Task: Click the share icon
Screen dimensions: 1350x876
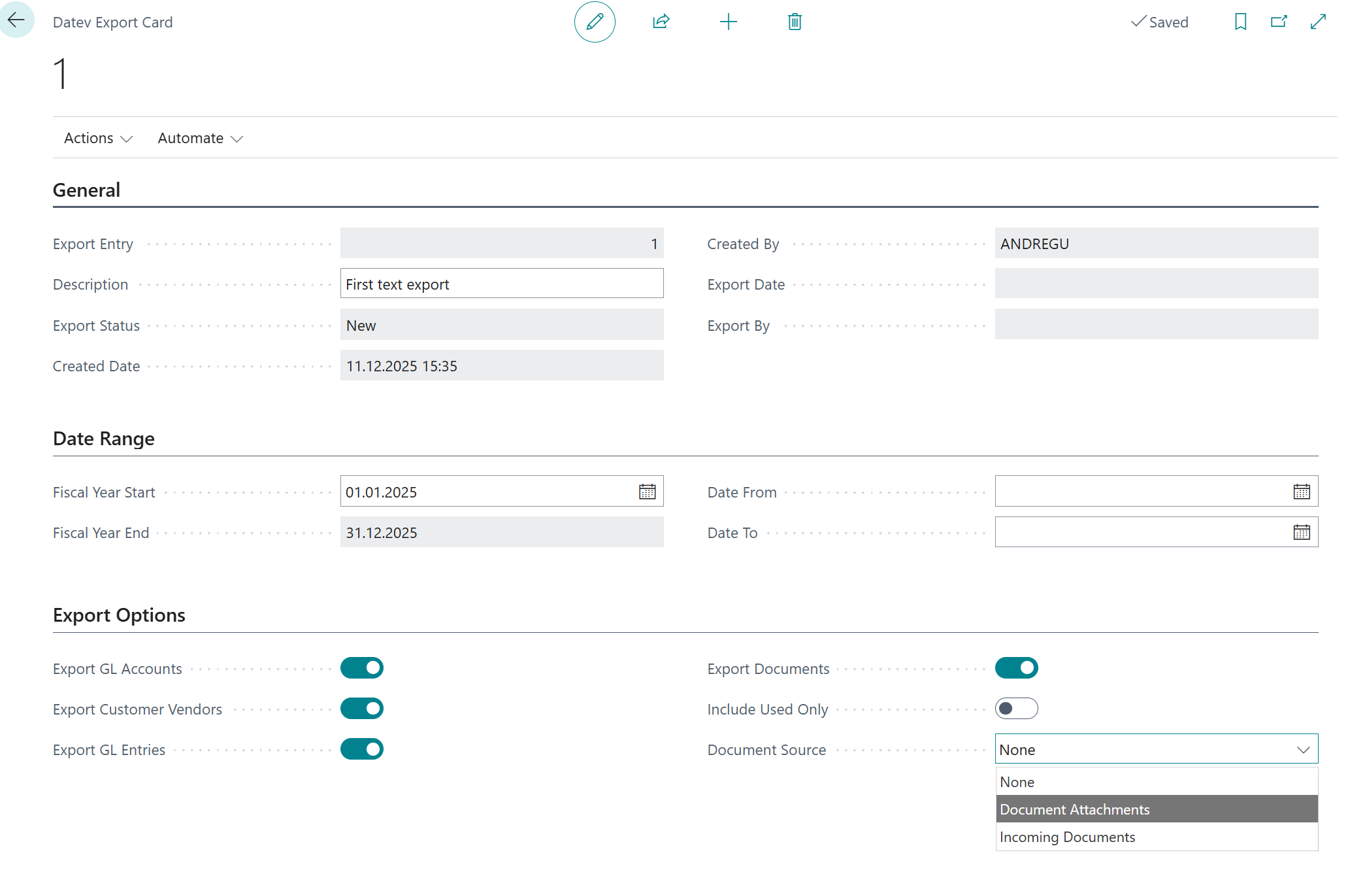Action: tap(661, 22)
